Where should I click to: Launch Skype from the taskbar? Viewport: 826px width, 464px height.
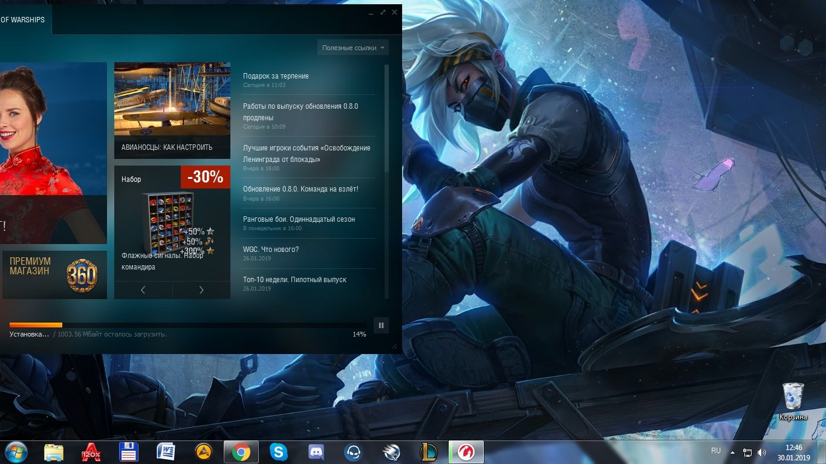278,452
